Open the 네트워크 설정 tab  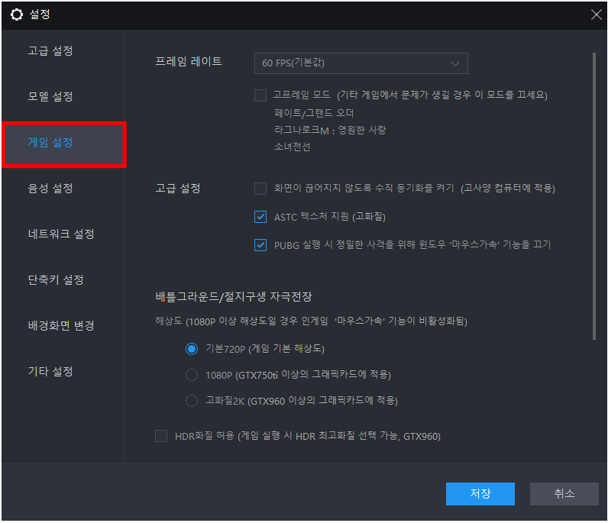tap(61, 234)
